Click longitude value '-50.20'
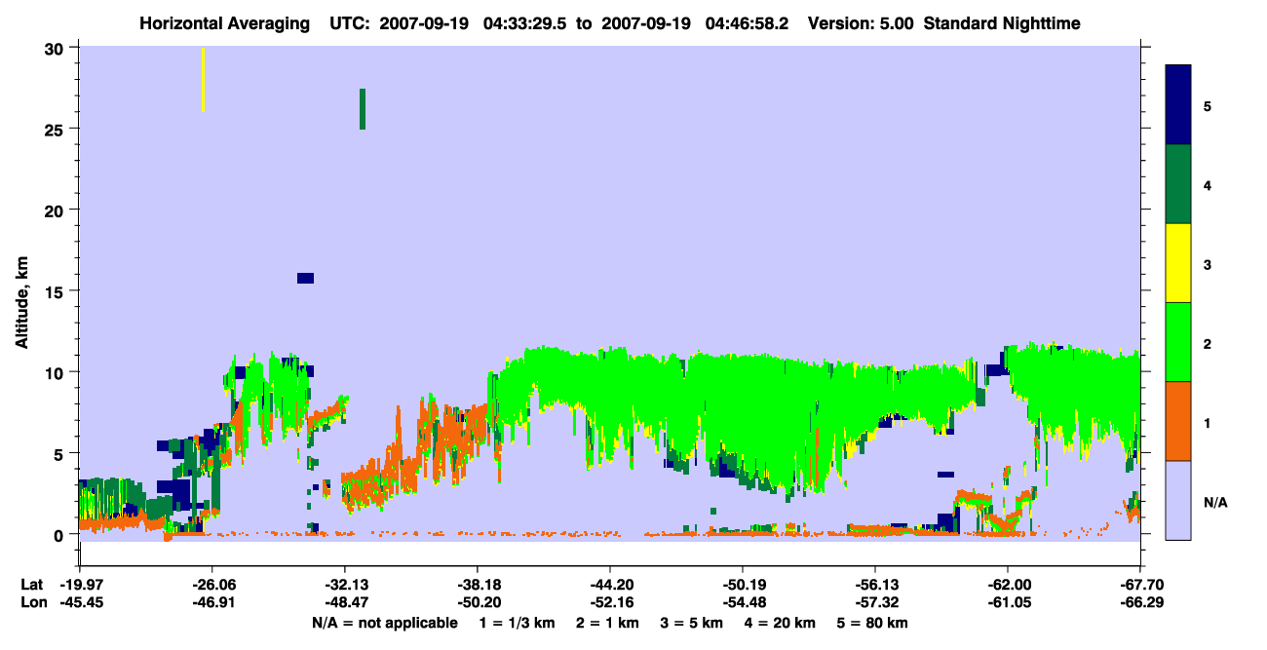Viewport: 1267px width, 650px height. pos(478,603)
